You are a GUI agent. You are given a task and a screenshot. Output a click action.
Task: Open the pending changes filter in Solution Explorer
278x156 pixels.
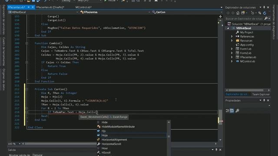253,13
